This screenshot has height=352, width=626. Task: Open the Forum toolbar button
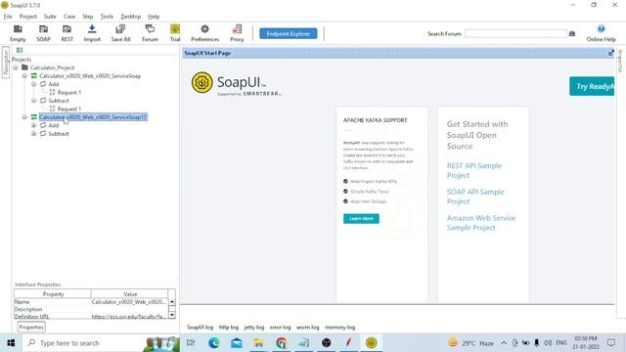pyautogui.click(x=150, y=33)
